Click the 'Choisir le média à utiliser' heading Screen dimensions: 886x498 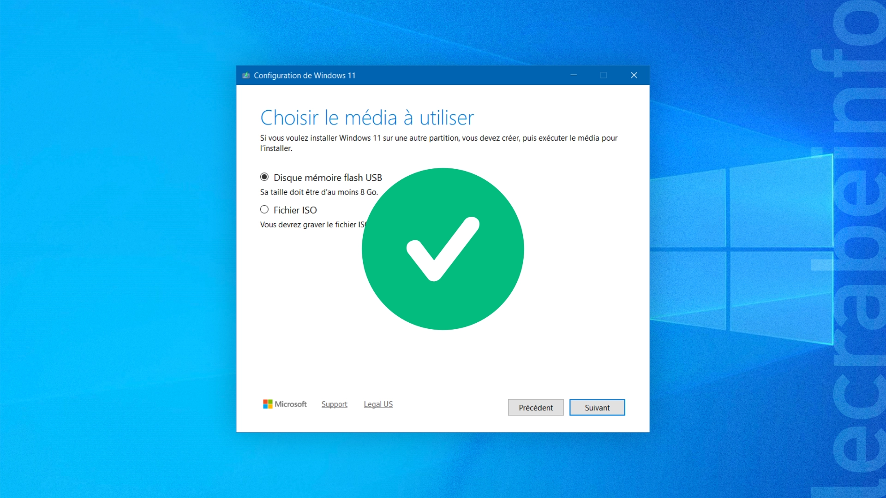click(367, 118)
